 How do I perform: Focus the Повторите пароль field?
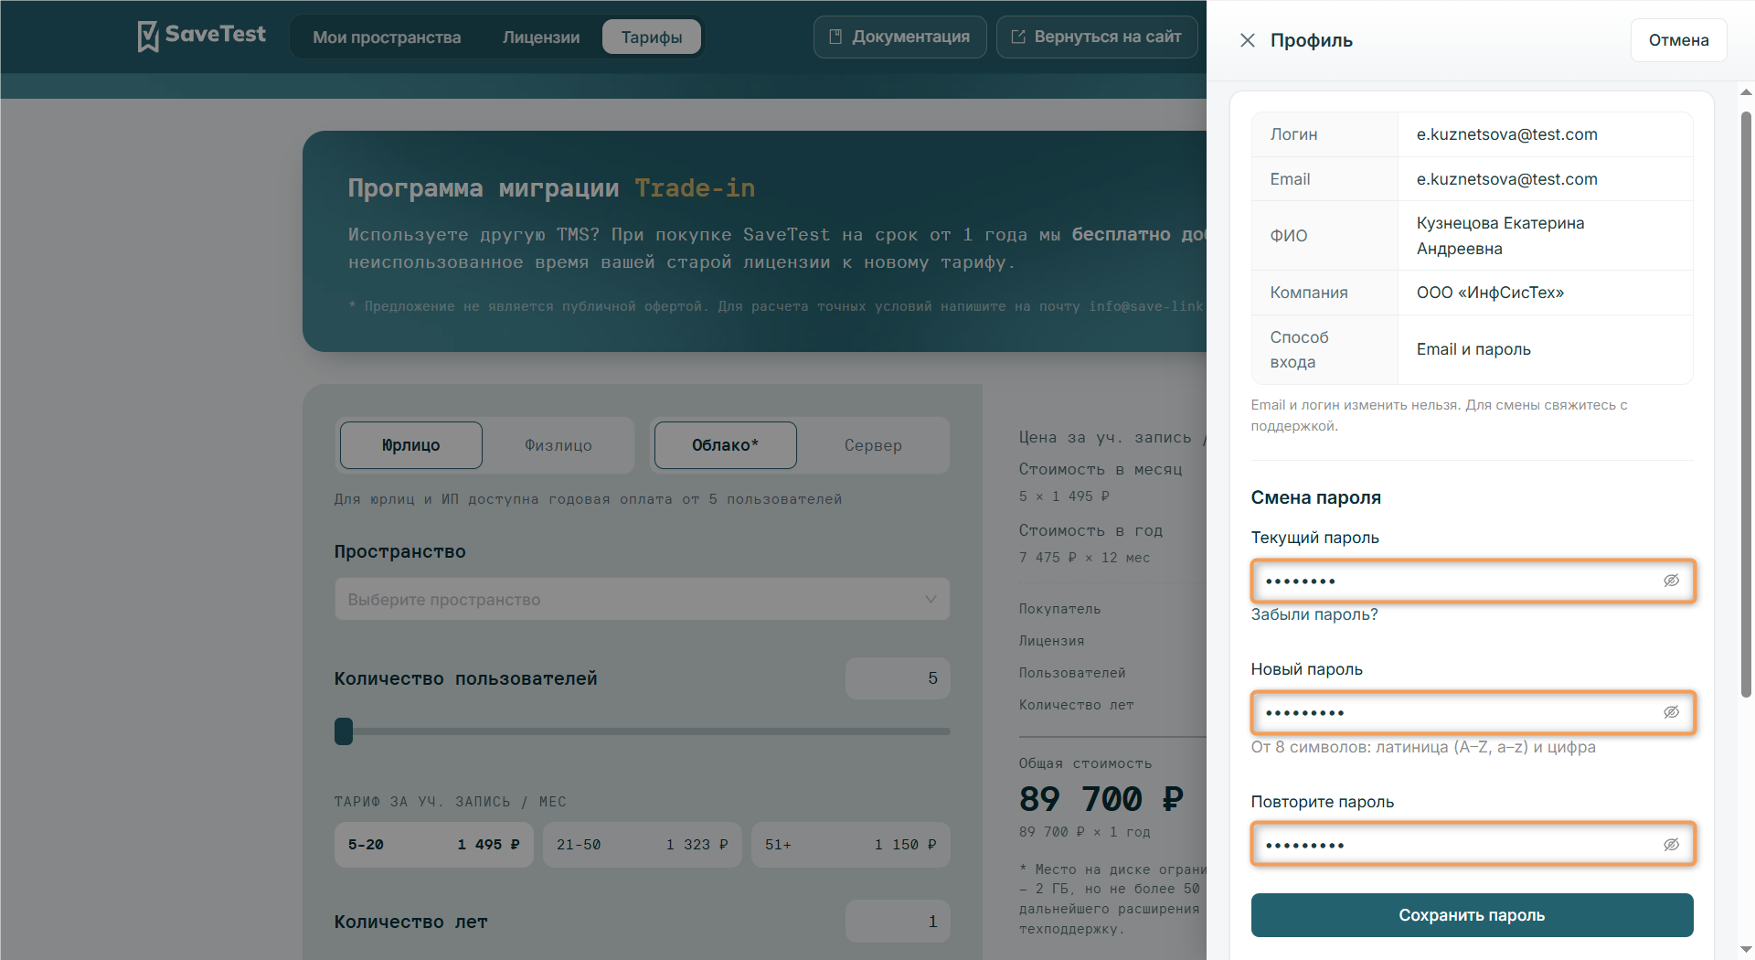1472,845
